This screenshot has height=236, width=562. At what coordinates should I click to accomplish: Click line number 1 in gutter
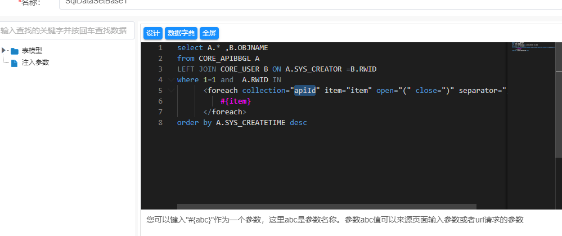click(160, 48)
